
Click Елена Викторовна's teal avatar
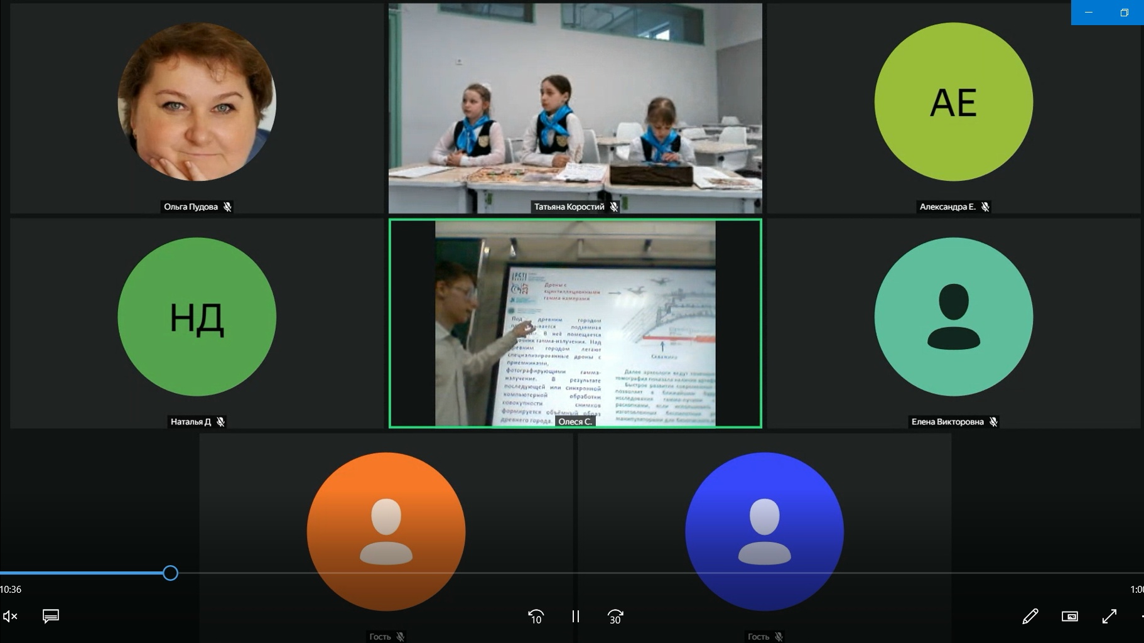953,316
